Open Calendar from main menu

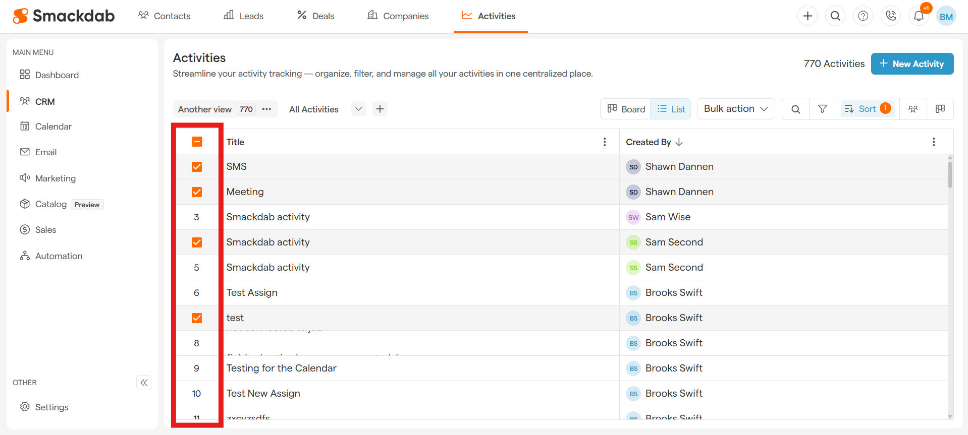(53, 127)
